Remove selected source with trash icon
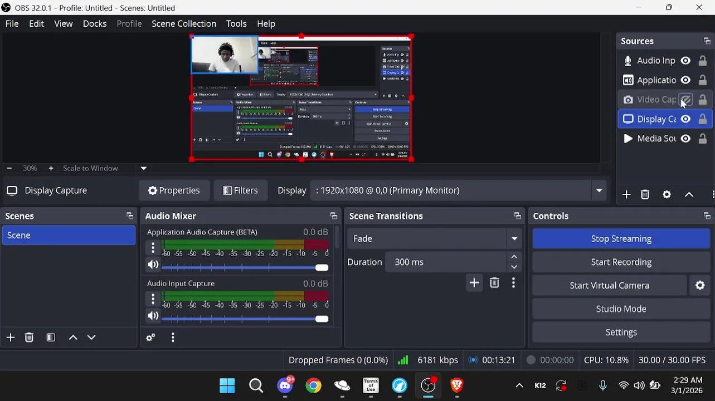The width and height of the screenshot is (715, 401). click(645, 194)
